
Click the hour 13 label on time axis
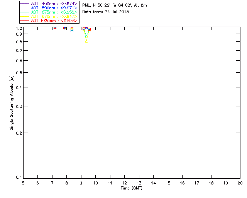[x=139, y=183]
